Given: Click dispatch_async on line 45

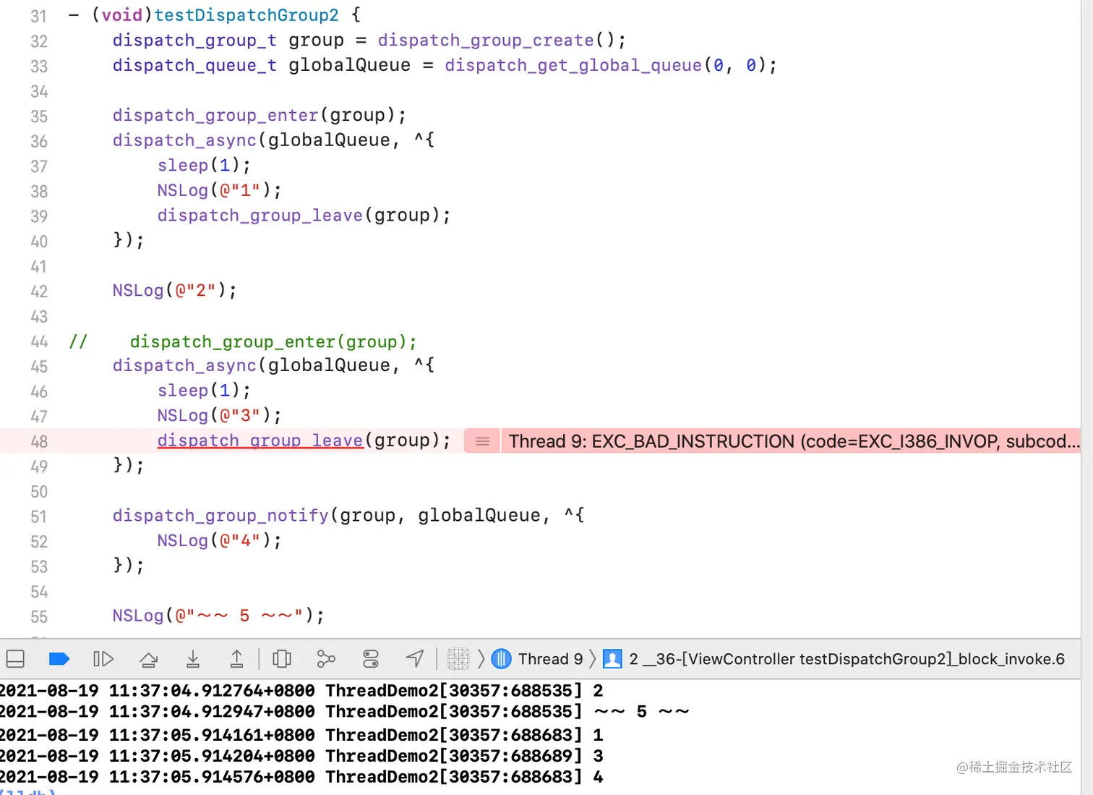Looking at the screenshot, I should click(x=184, y=365).
